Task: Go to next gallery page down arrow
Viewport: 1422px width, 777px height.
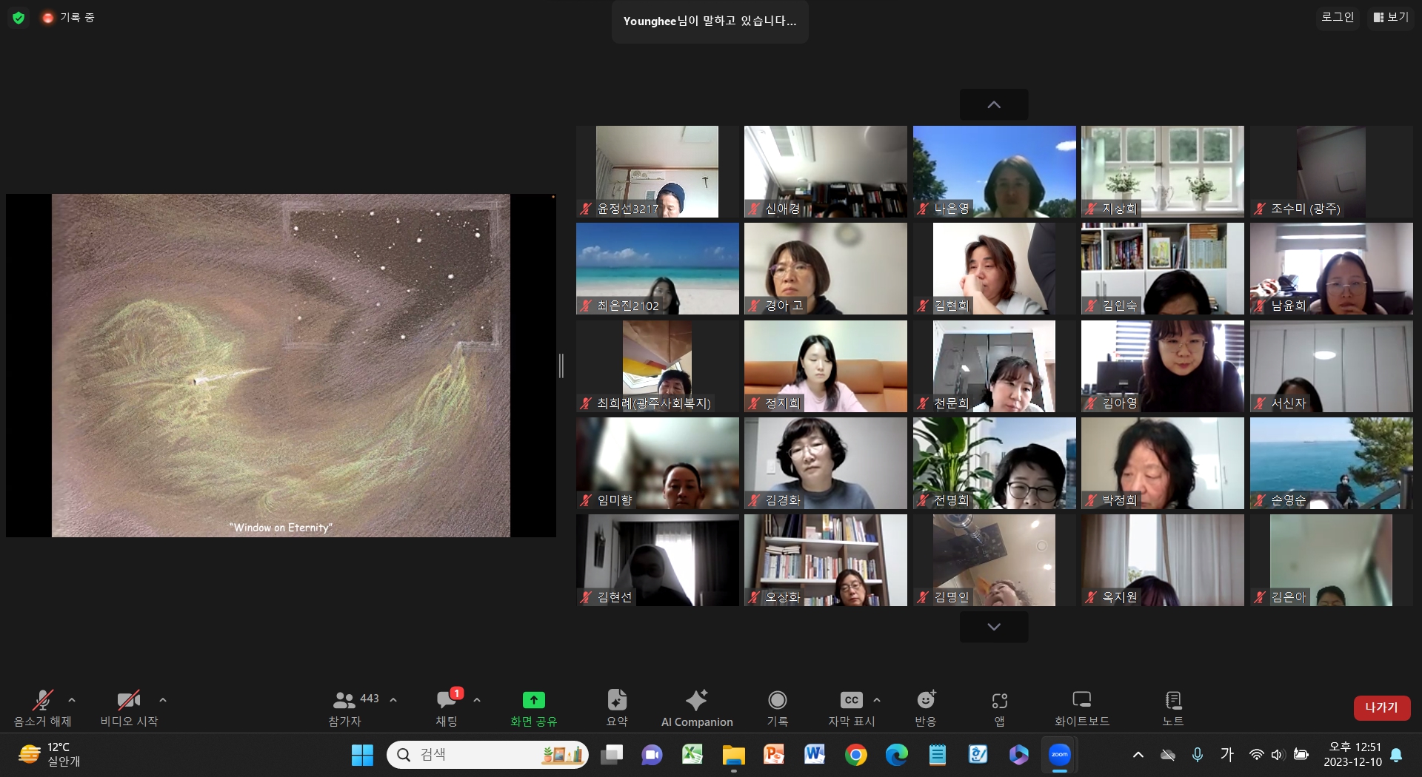Action: pos(994,627)
